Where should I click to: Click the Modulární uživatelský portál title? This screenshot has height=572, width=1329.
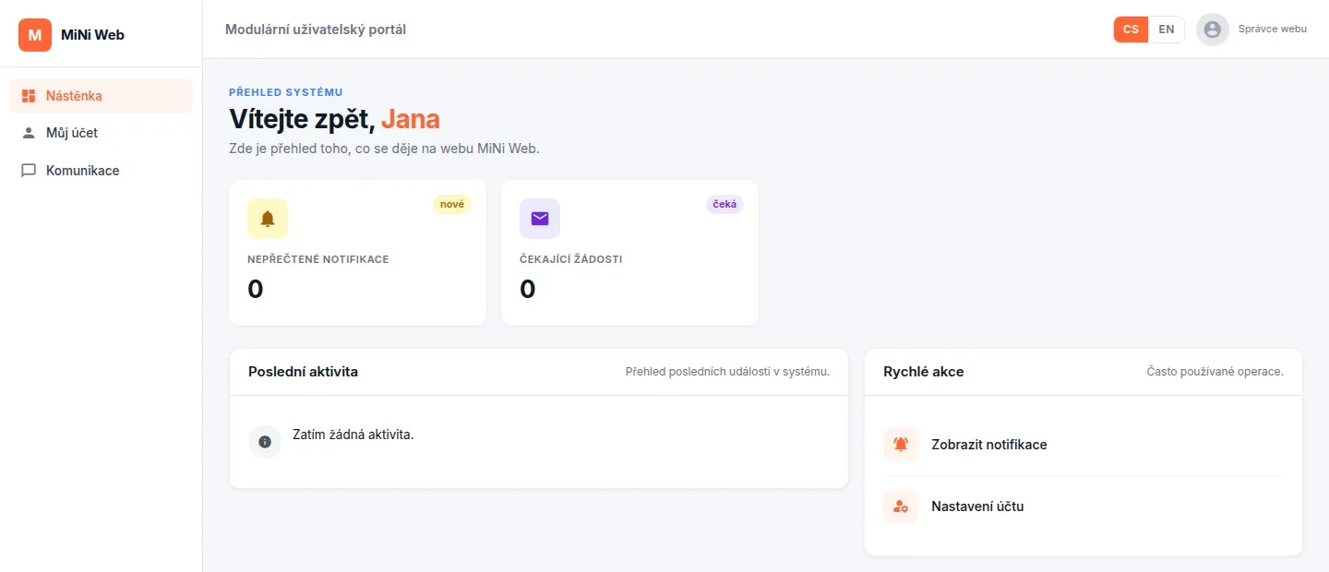pos(316,30)
